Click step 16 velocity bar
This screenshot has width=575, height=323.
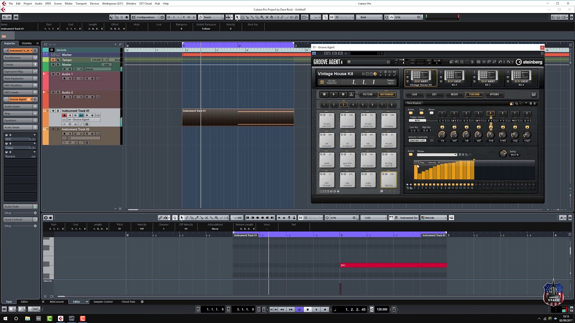[472, 170]
